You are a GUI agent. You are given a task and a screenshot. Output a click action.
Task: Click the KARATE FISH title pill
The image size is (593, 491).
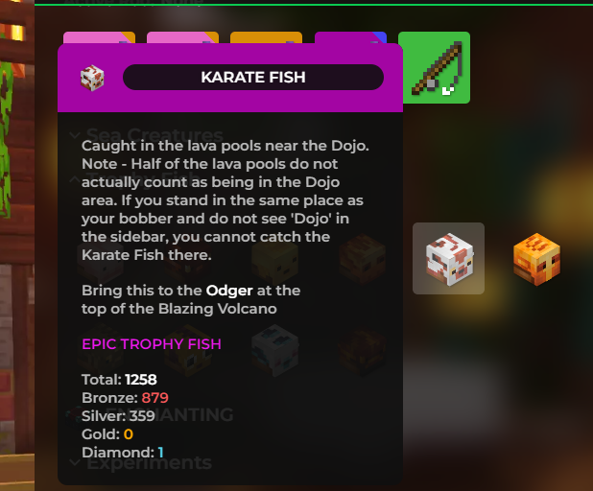(253, 77)
